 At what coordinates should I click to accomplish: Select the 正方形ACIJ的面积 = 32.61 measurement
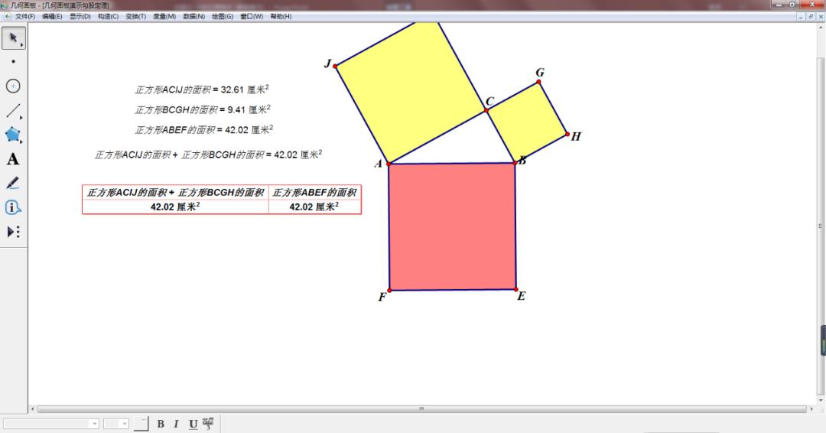(202, 90)
